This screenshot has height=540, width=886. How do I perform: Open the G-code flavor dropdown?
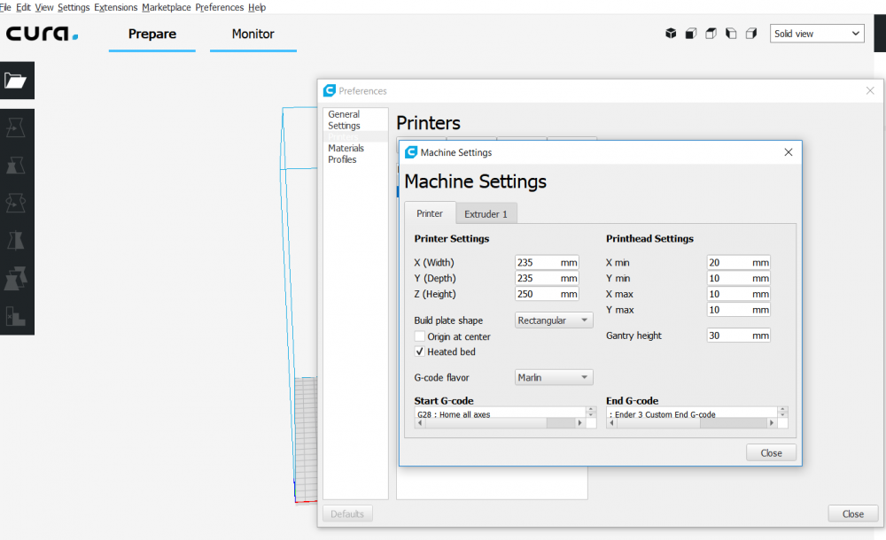[x=554, y=378]
